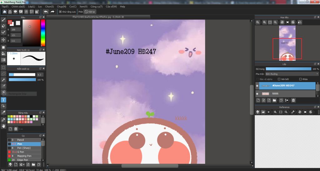Click the Undo arrow button
The height and width of the screenshot is (171, 320).
[x=46, y=12]
